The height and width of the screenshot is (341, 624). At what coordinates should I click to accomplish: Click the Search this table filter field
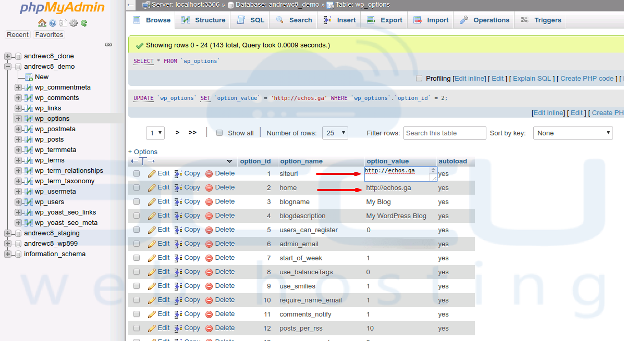[445, 133]
